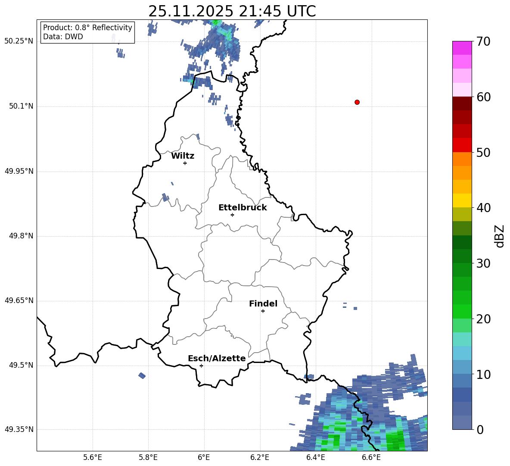Viewport: 510px width, 466px height.
Task: Click the Esch/Alzette station cross marker
Action: (201, 366)
